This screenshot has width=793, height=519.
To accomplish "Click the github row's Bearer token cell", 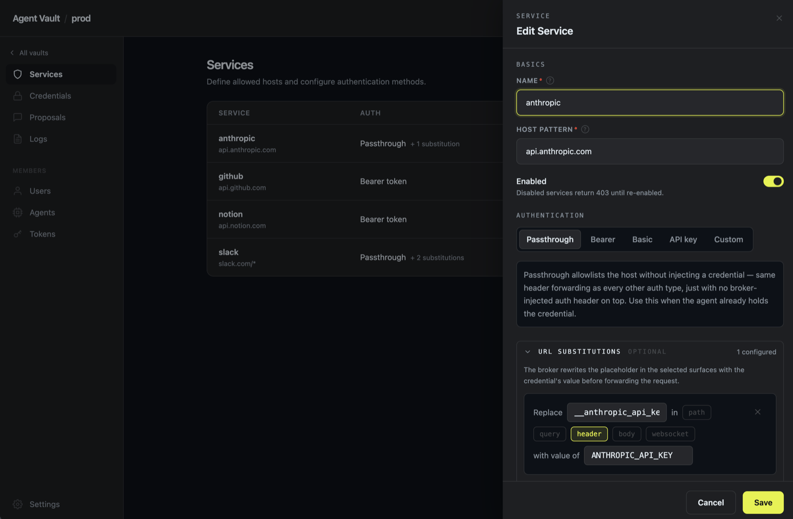I will click(383, 181).
